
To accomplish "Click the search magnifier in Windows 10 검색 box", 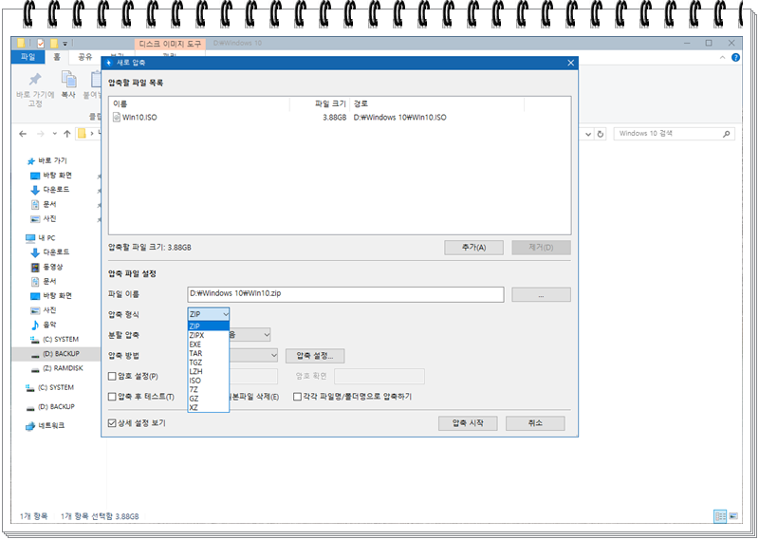I will 726,134.
